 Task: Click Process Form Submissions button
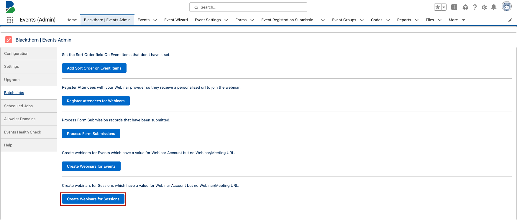pyautogui.click(x=91, y=133)
